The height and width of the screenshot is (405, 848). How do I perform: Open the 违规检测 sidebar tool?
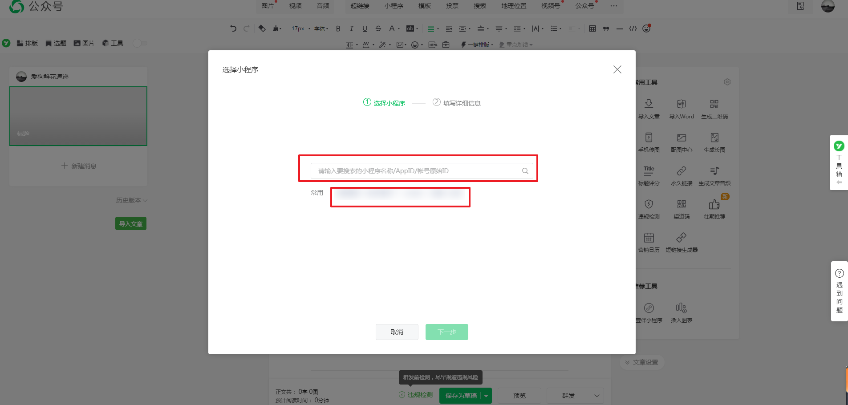click(649, 209)
